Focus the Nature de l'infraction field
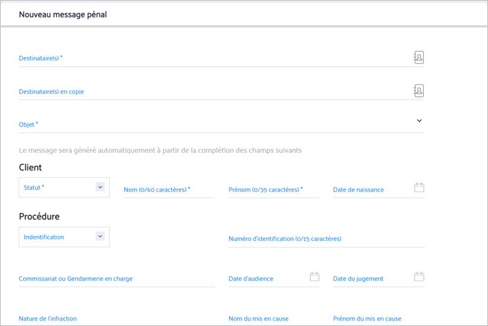488x326 pixels. click(x=116, y=319)
